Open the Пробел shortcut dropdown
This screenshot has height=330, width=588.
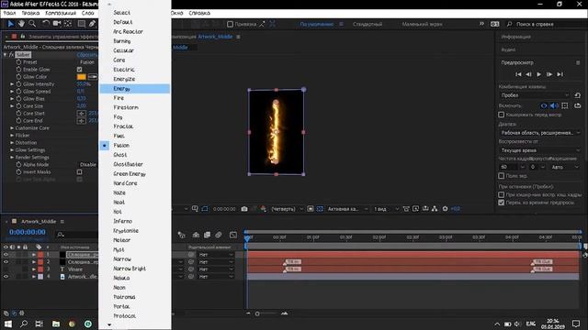pyautogui.click(x=535, y=95)
